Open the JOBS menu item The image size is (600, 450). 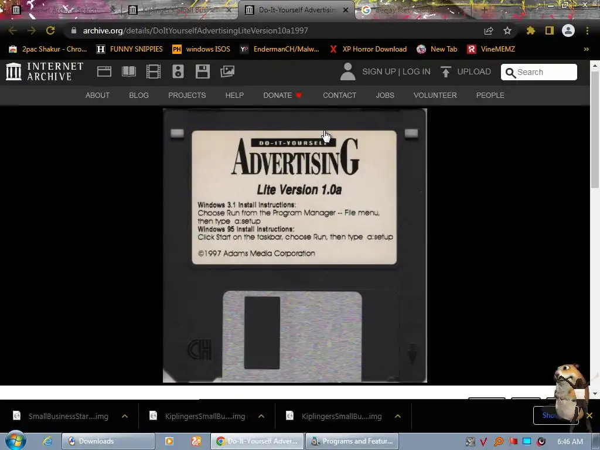pyautogui.click(x=385, y=96)
